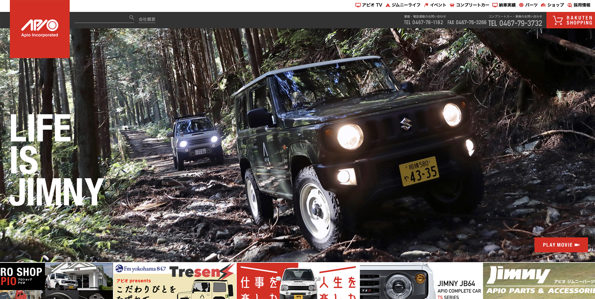Click the FAX 0467-76-3266 number

(467, 22)
